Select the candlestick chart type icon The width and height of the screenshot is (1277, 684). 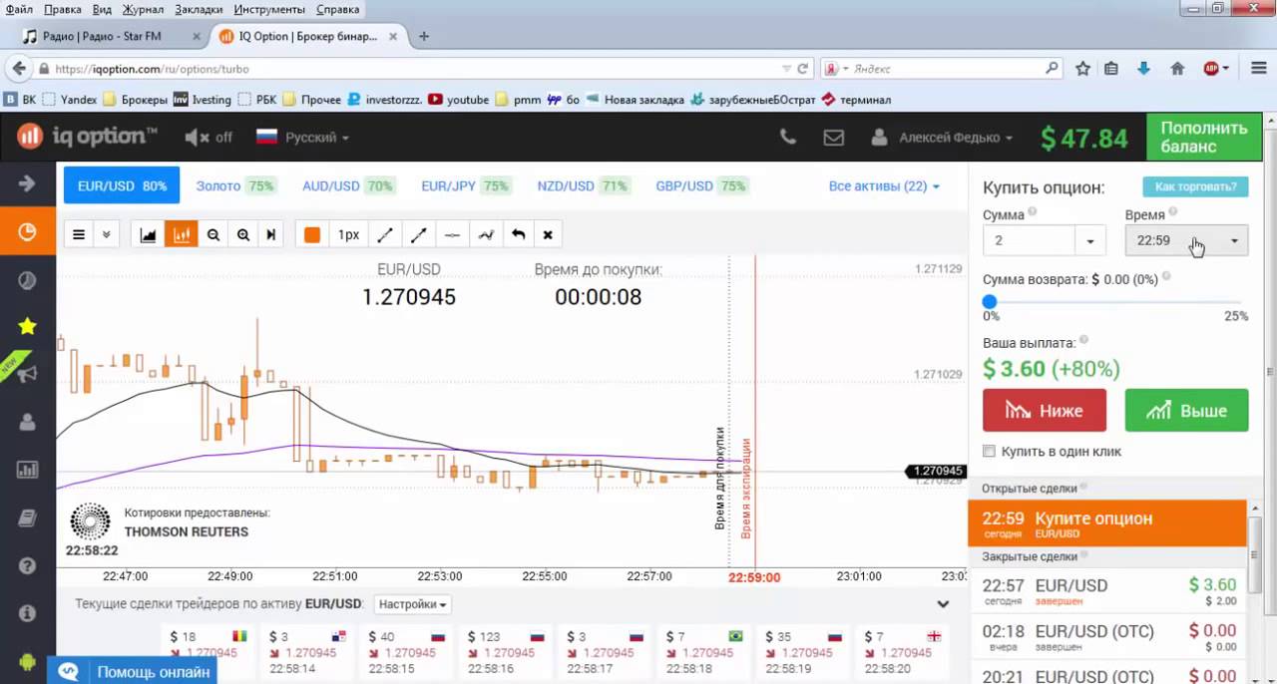click(x=182, y=235)
